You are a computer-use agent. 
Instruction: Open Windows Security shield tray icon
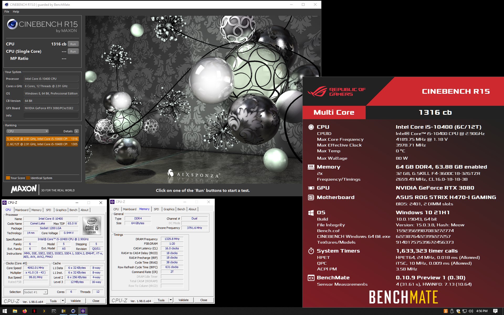coord(458,311)
